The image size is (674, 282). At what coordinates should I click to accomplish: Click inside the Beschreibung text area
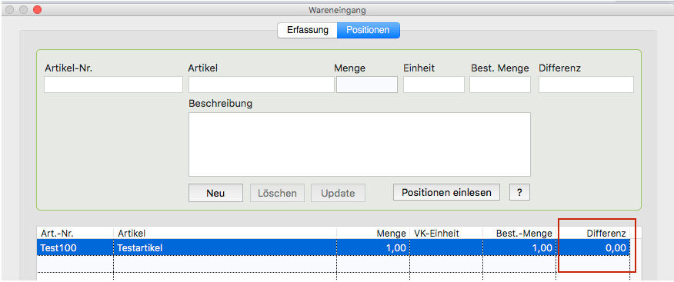(359, 144)
